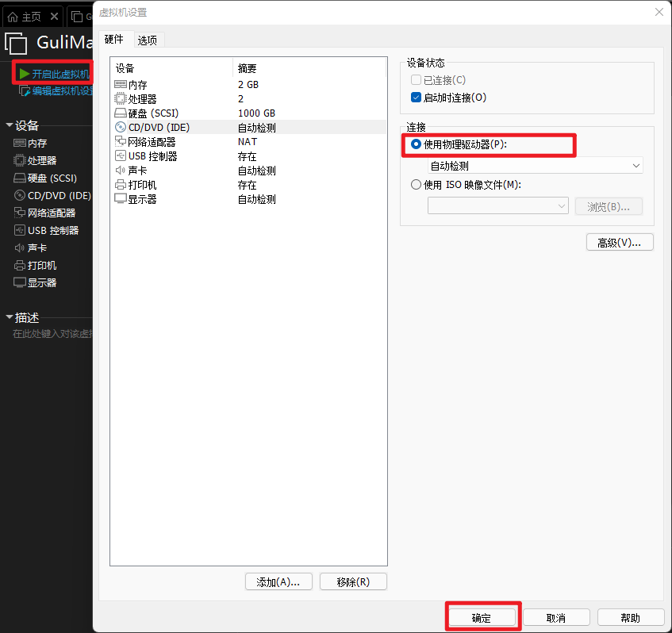Click the 内存 memory icon in the dialog device list

(x=121, y=84)
